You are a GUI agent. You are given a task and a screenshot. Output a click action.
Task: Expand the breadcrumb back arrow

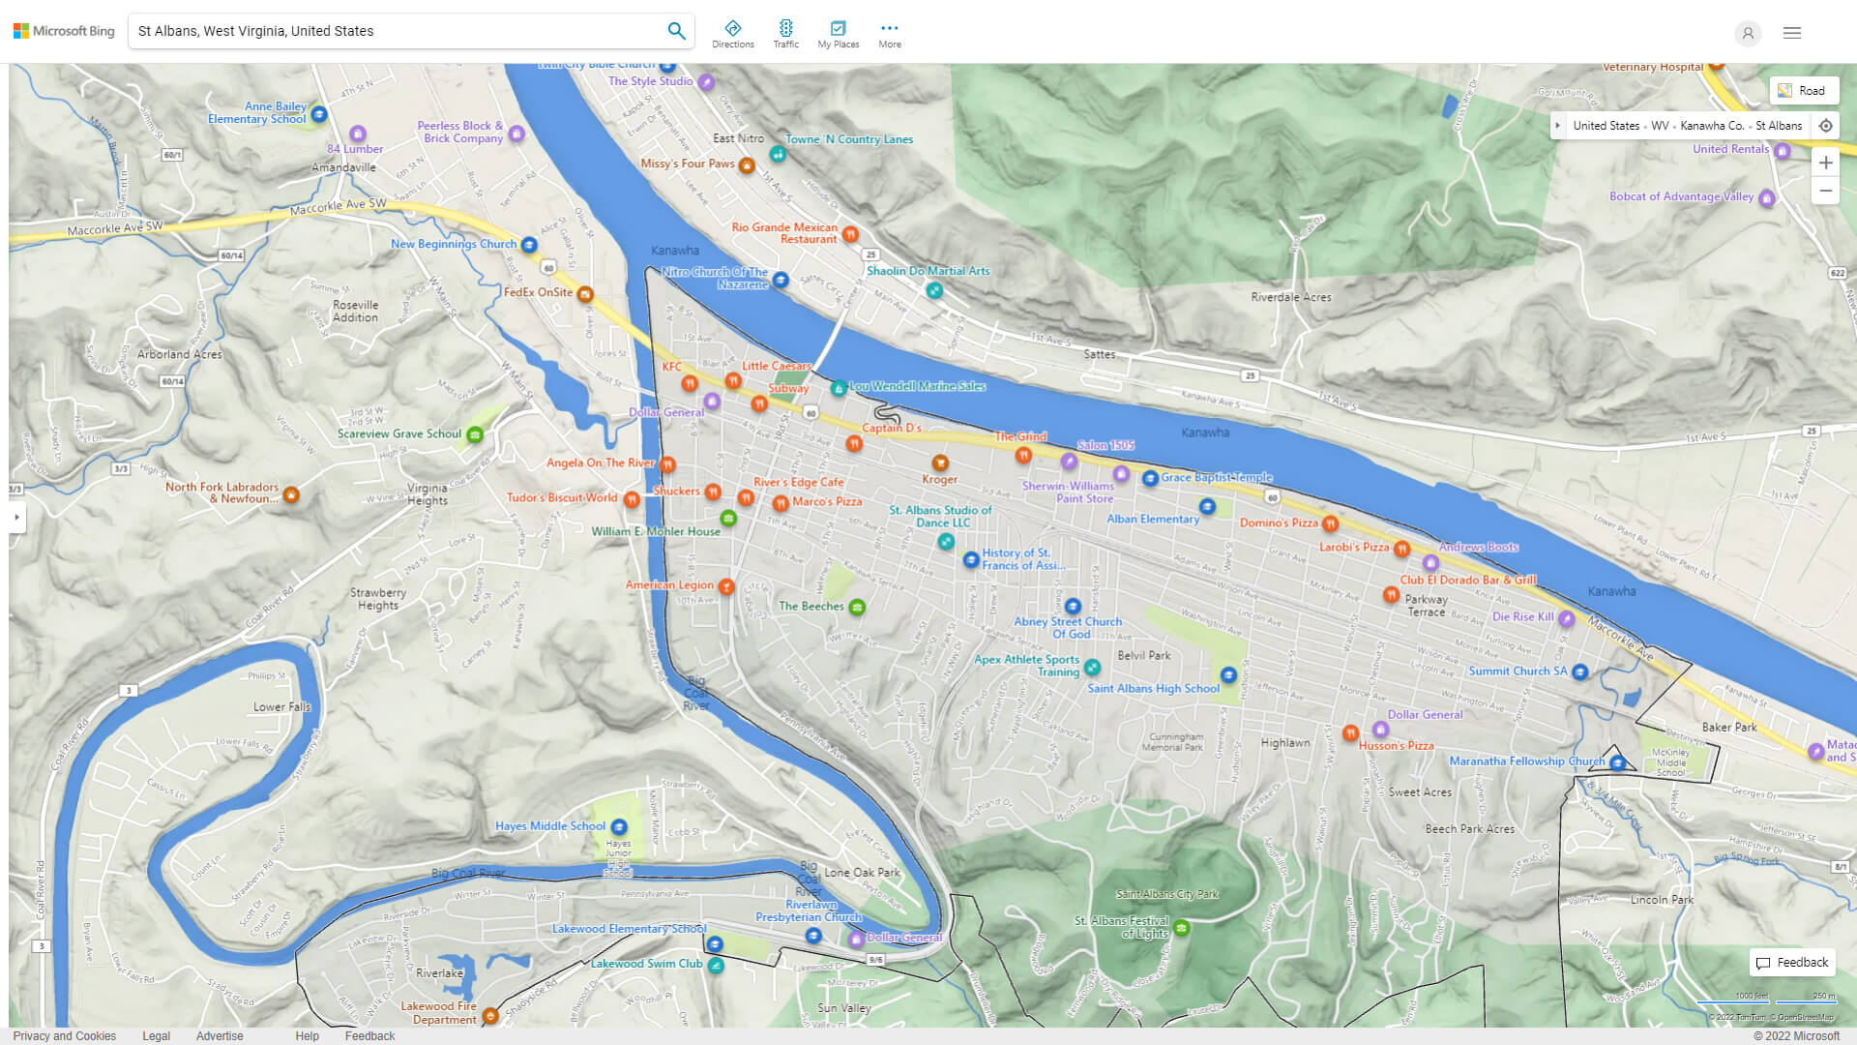1558,126
